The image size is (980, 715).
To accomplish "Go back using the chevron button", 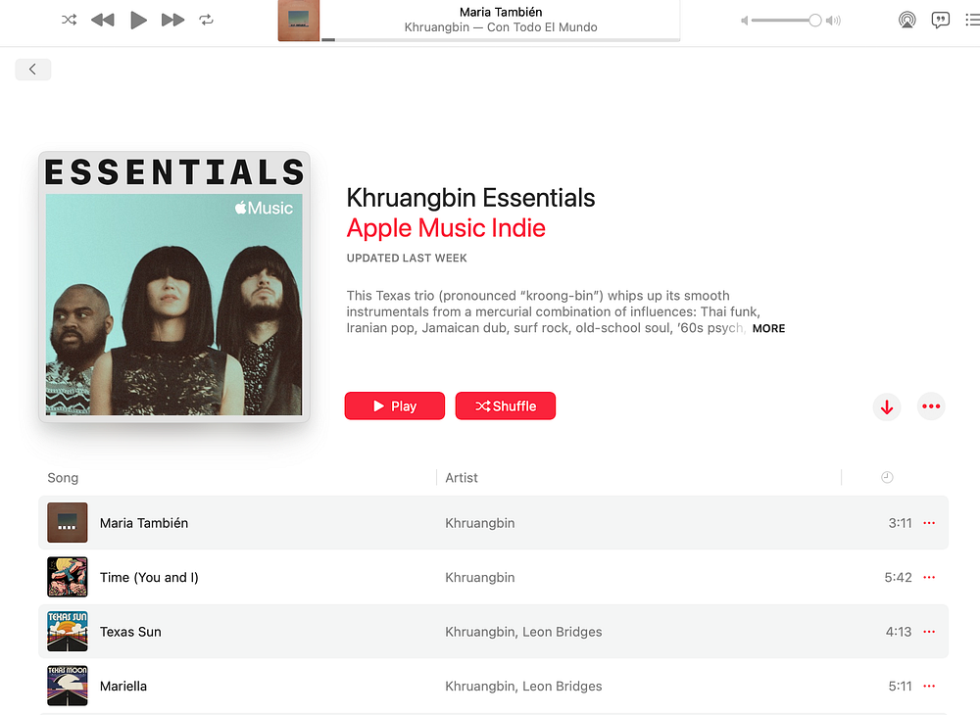I will [x=33, y=70].
